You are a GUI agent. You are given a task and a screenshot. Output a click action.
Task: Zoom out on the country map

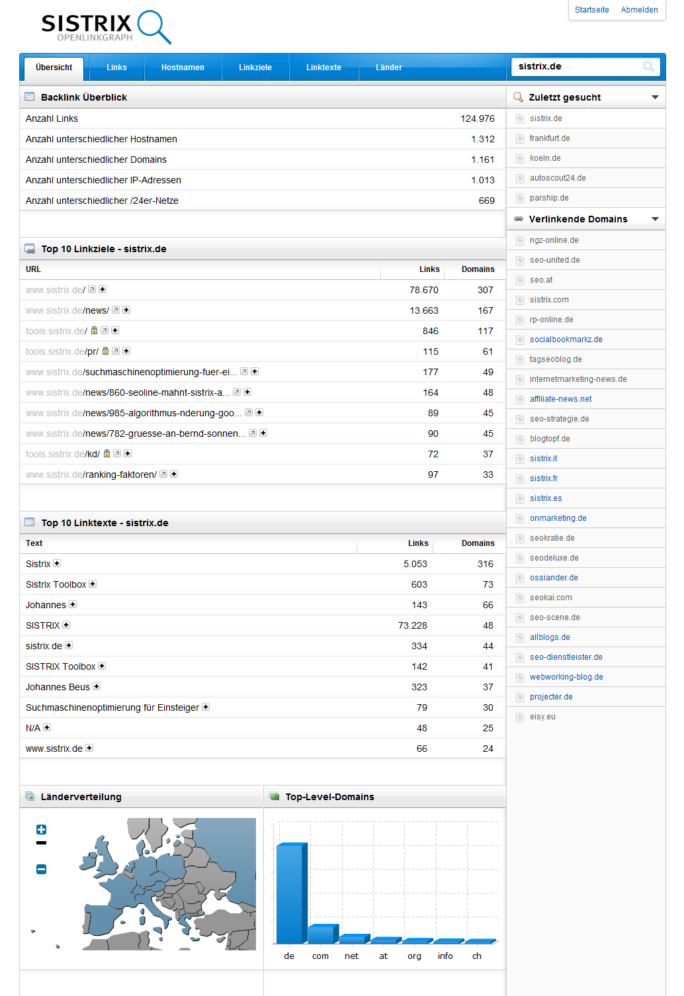[41, 870]
